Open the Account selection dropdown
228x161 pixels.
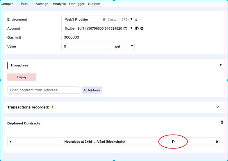[x=97, y=28]
